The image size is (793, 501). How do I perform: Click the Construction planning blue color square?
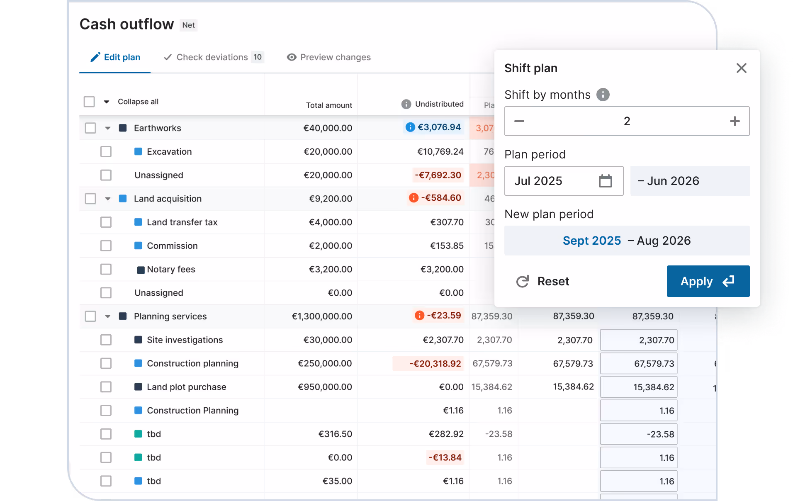tap(139, 363)
